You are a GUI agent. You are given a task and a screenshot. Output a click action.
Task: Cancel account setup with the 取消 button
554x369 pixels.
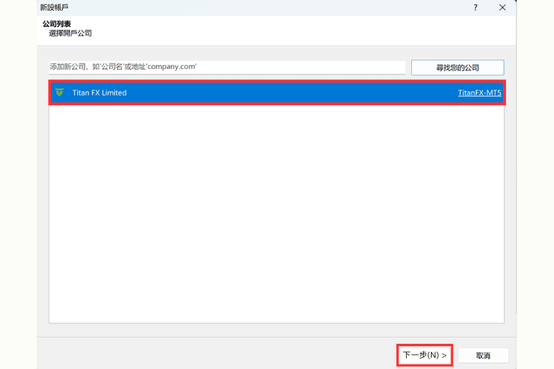(x=483, y=355)
